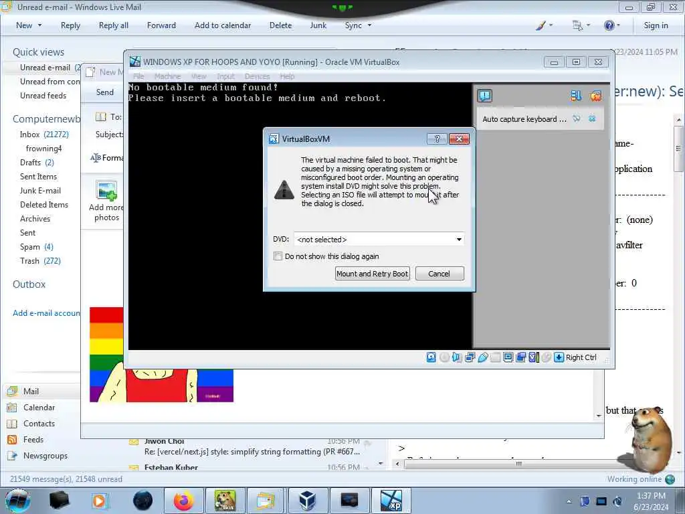Click the hard disk activity icon in VirtualBox status bar

point(431,357)
